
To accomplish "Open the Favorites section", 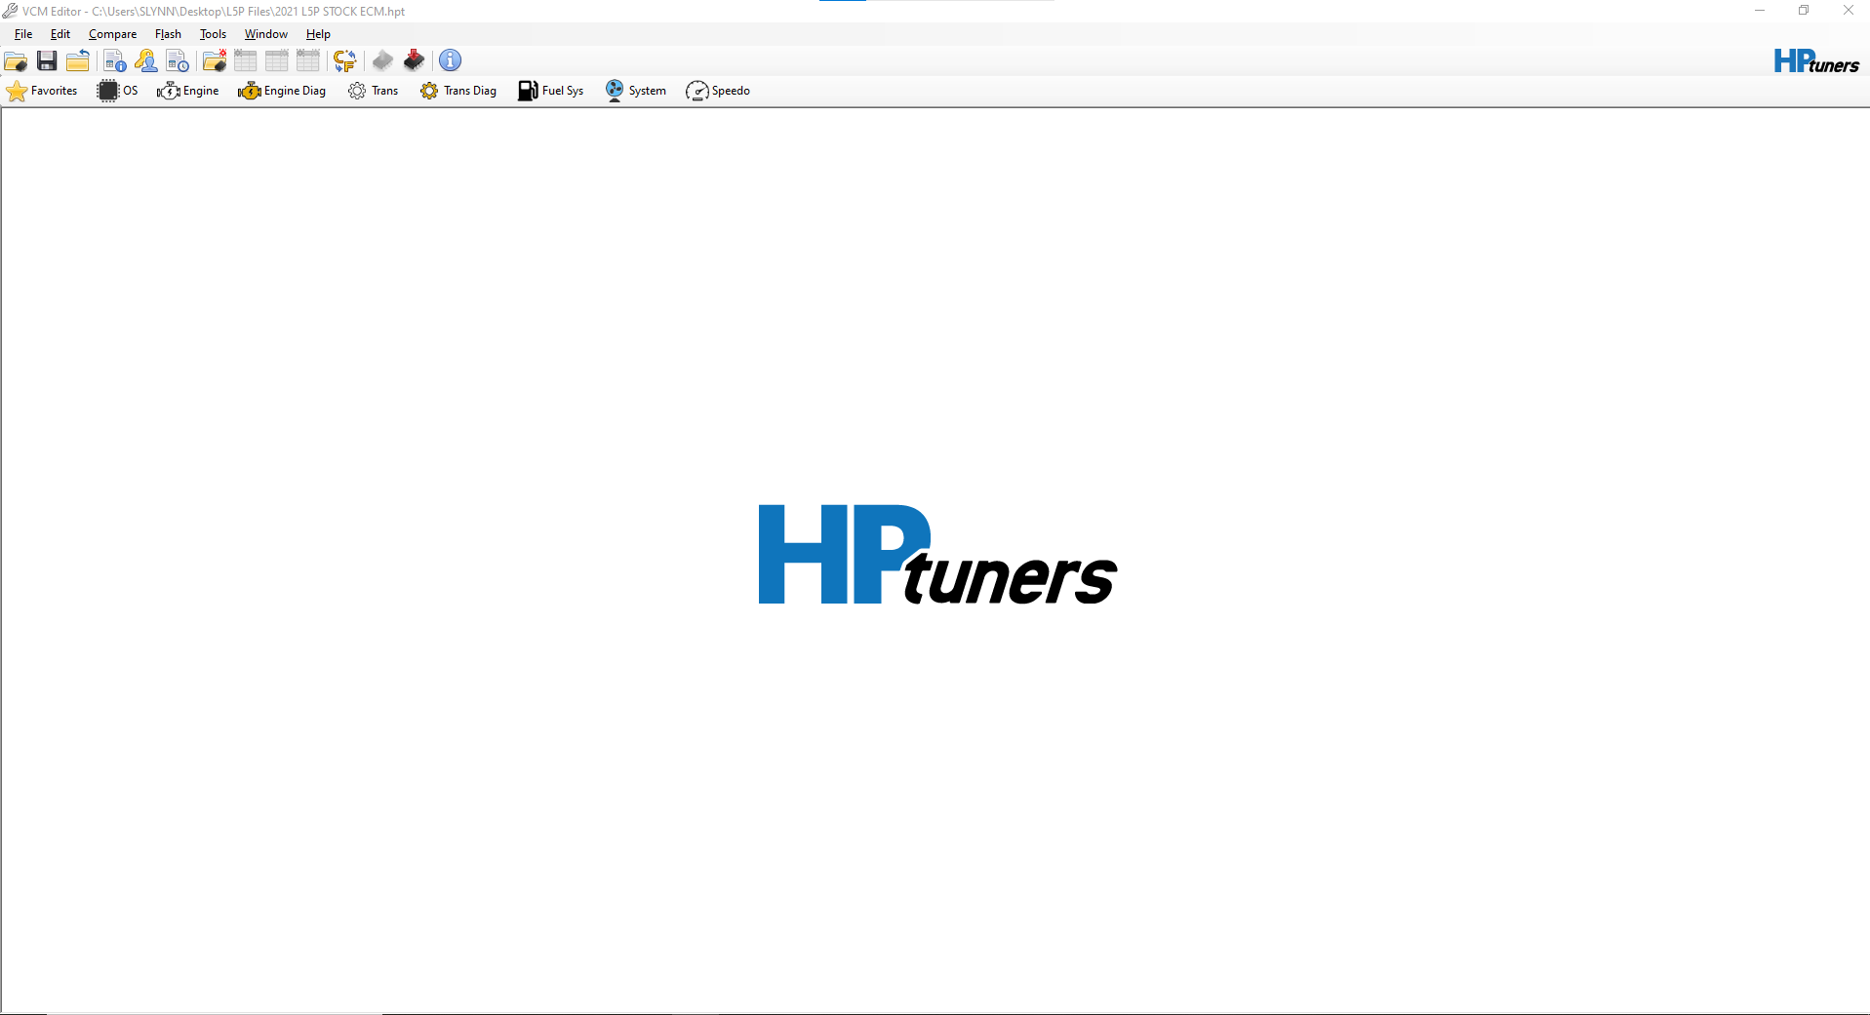I will click(42, 91).
